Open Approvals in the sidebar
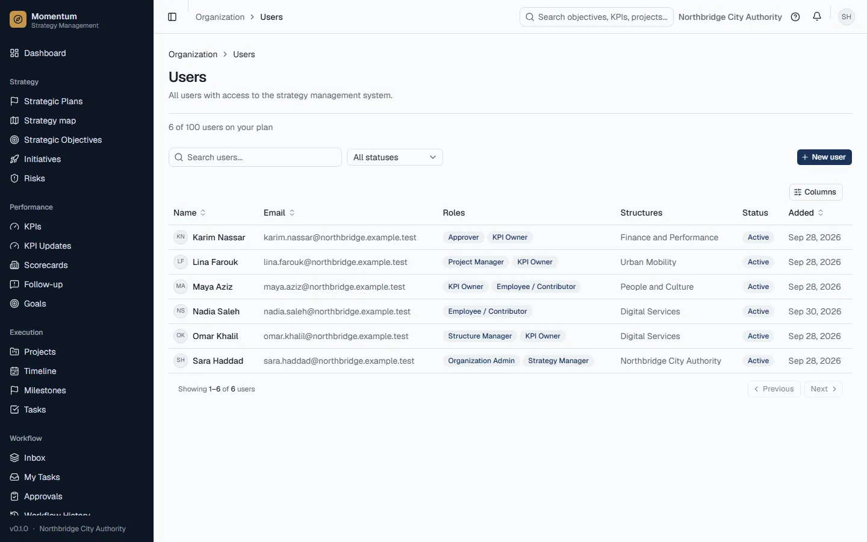The height and width of the screenshot is (542, 867). tap(77, 496)
